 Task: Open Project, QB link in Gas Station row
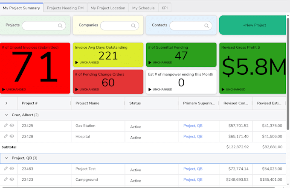click(193, 126)
